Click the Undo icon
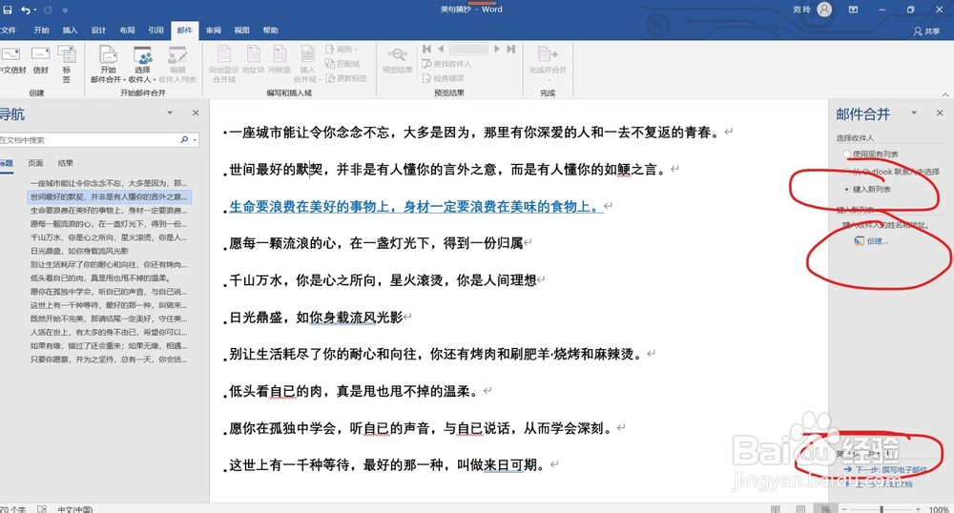954x513 pixels. (25, 10)
